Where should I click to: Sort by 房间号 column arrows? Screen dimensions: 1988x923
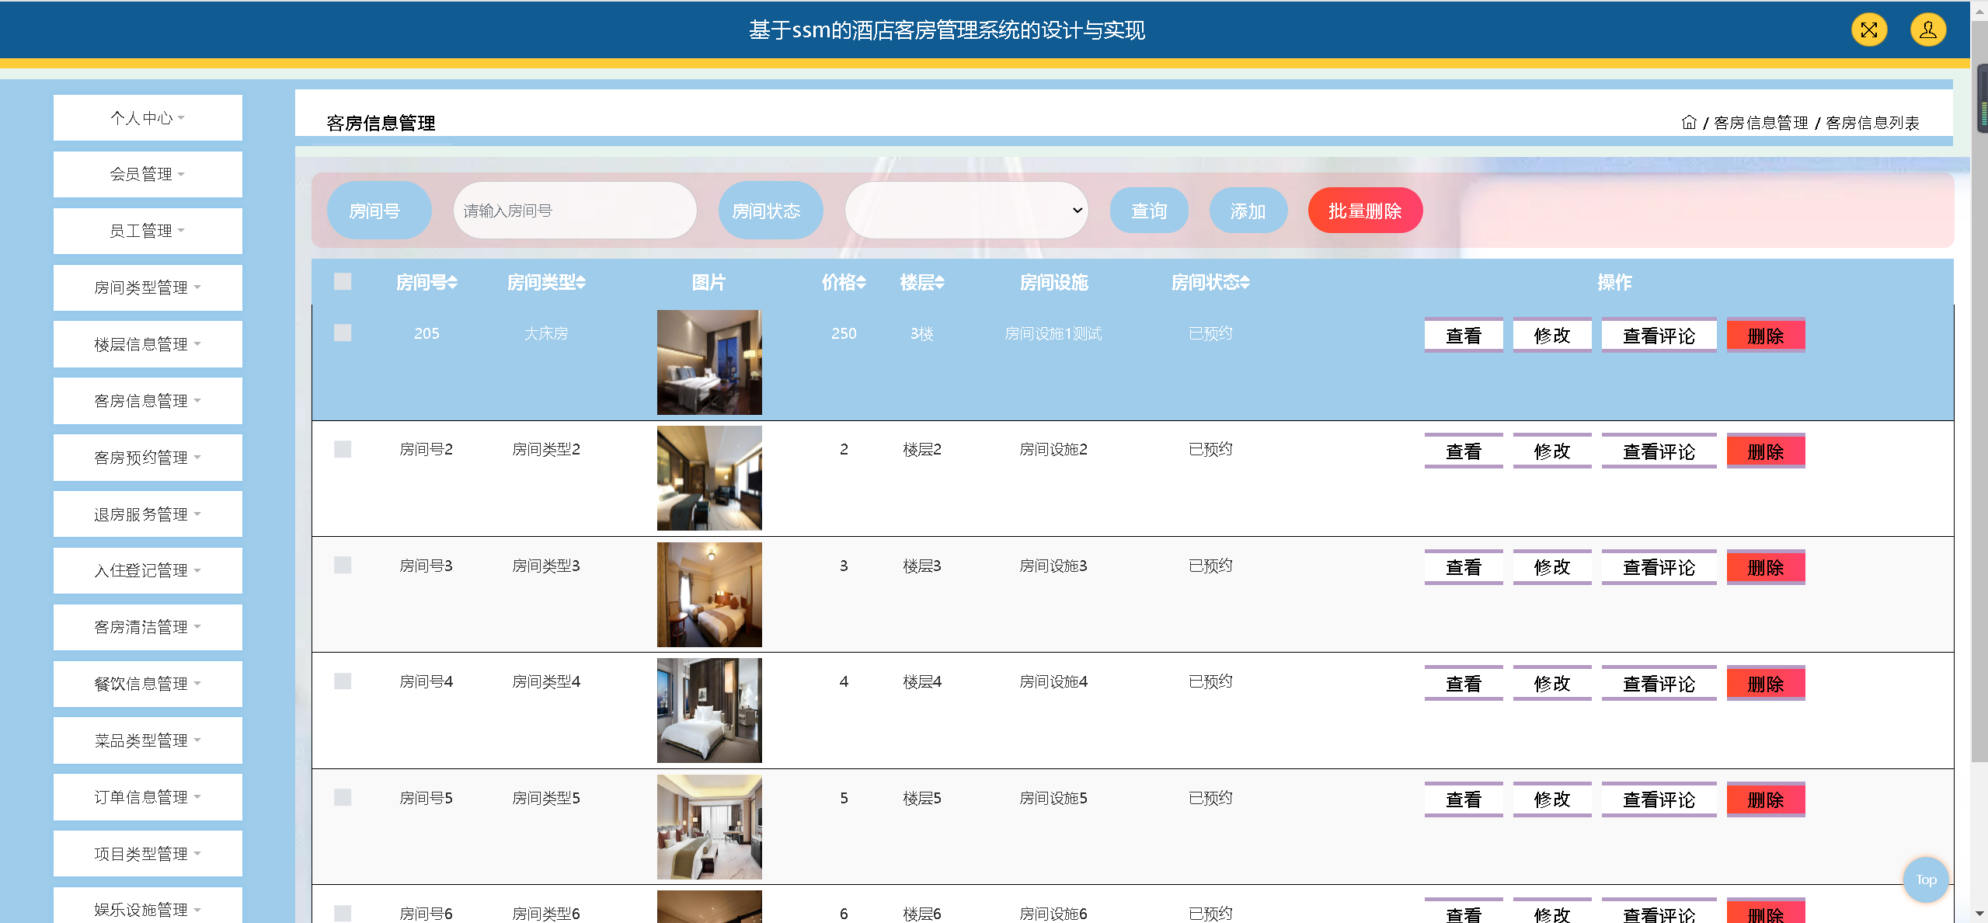point(452,283)
